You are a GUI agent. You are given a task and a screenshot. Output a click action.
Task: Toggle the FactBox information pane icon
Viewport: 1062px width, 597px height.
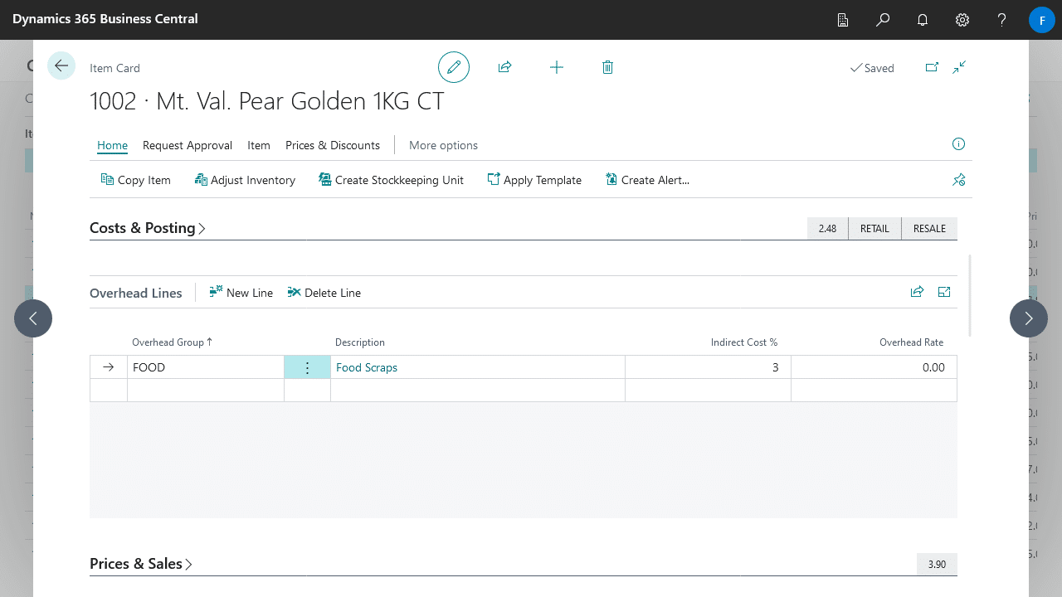(x=958, y=144)
